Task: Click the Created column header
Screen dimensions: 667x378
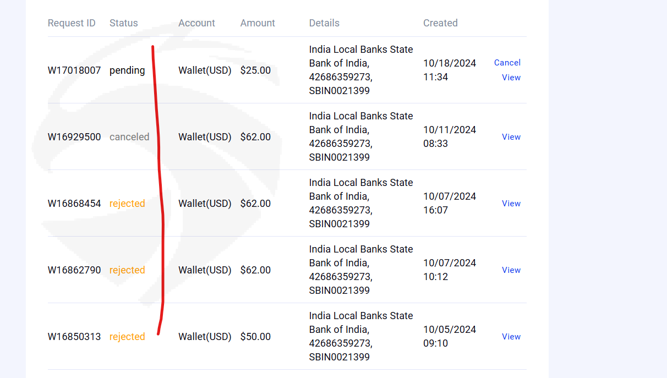Action: pyautogui.click(x=440, y=23)
